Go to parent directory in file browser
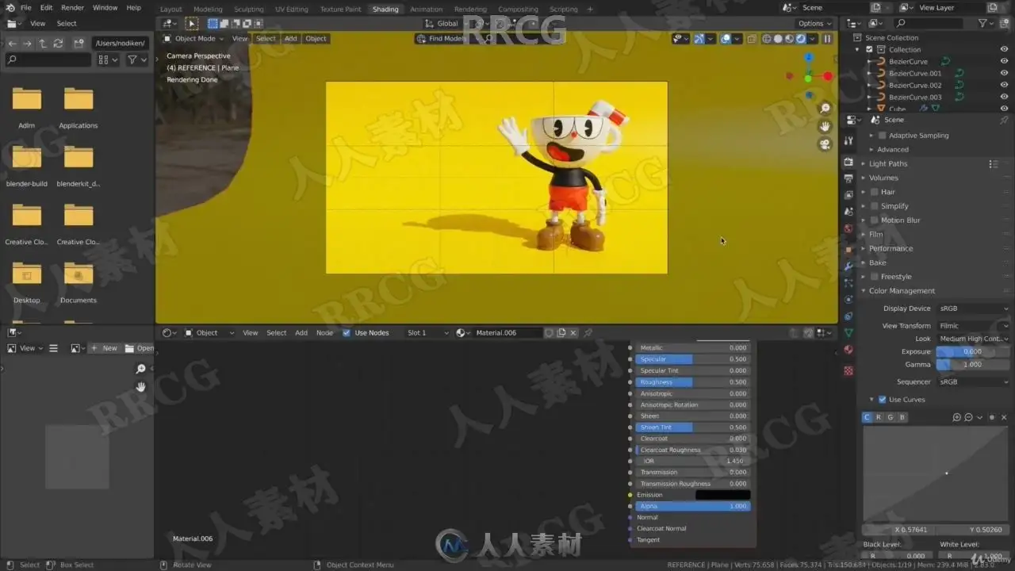The width and height of the screenshot is (1015, 571). (x=42, y=44)
